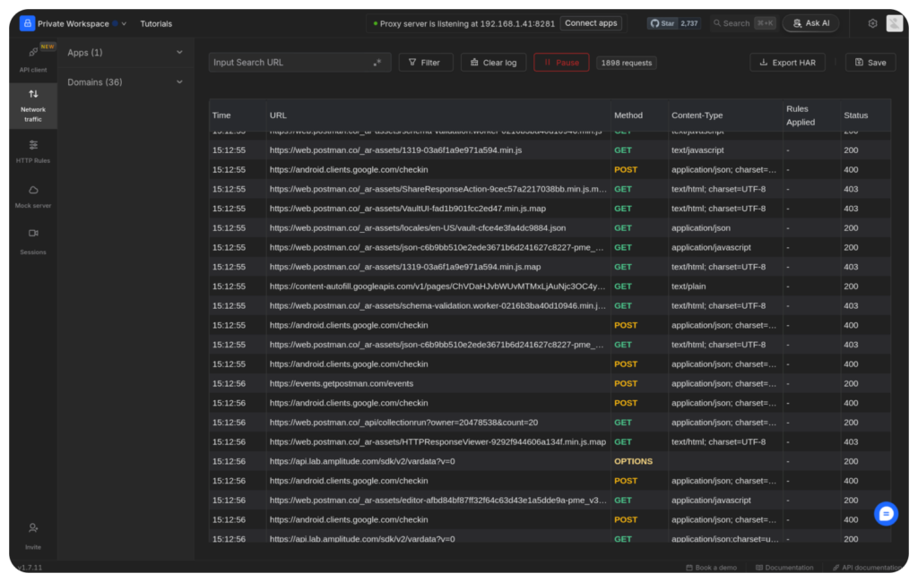Open the Filter button
Image resolution: width=918 pixels, height=582 pixels.
[426, 63]
